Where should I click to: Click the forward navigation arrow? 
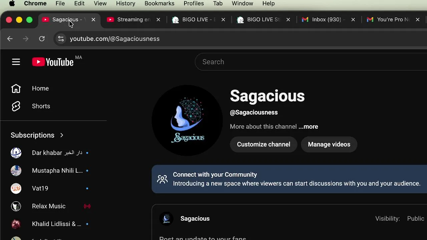tap(26, 39)
